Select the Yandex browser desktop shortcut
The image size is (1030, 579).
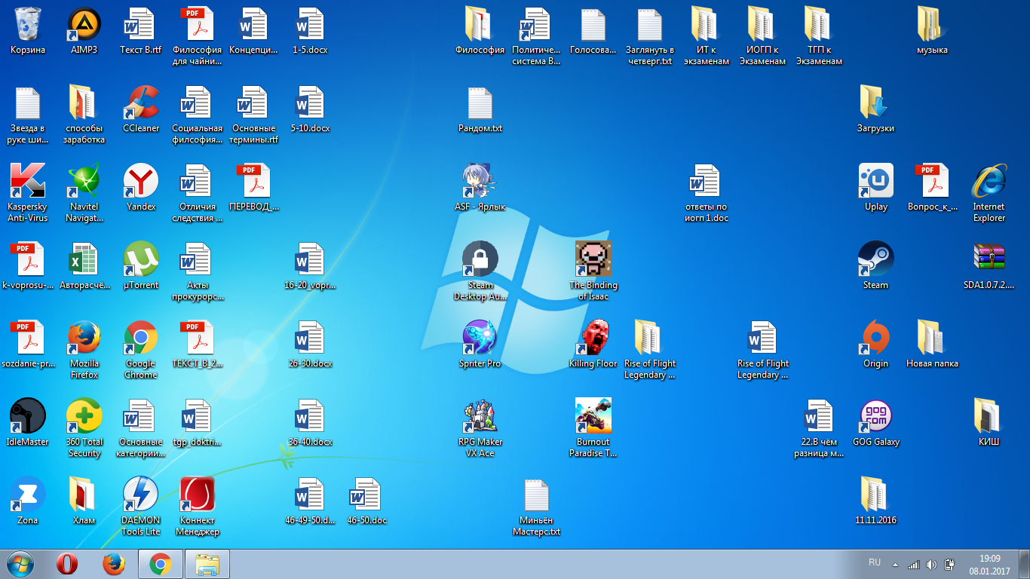pos(141,182)
